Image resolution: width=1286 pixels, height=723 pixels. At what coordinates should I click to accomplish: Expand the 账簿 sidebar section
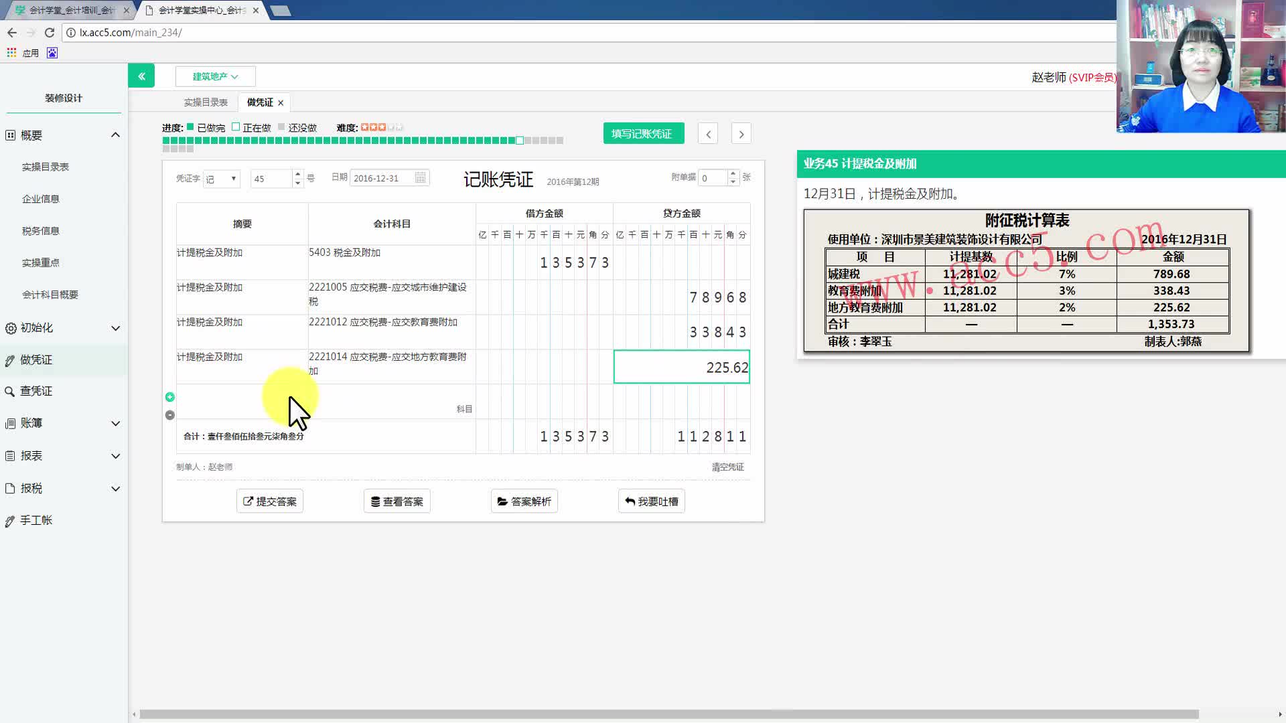(30, 422)
